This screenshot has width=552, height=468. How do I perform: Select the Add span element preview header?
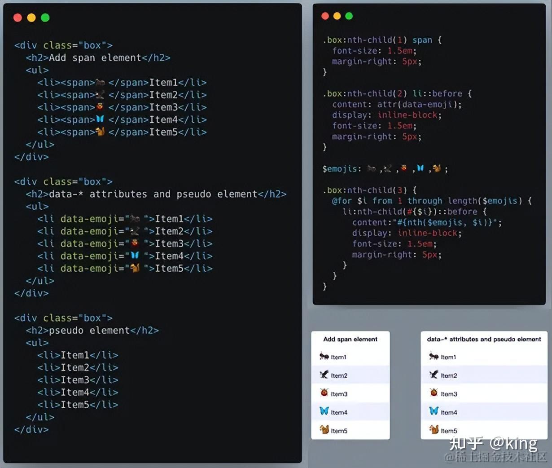coord(350,339)
